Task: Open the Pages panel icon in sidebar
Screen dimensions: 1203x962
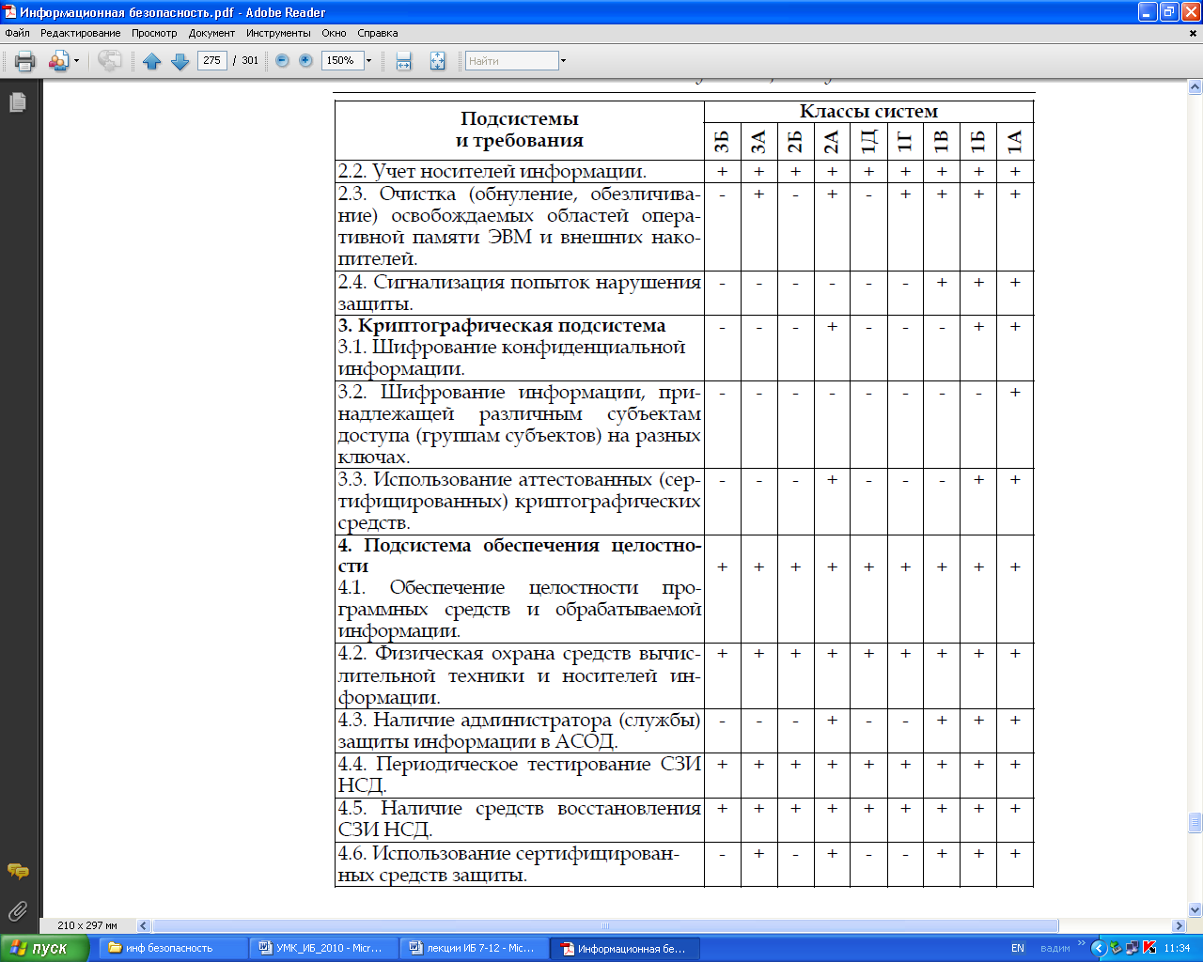Action: [18, 102]
